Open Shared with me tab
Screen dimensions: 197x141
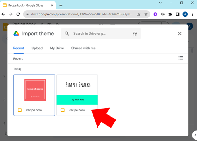[83, 48]
